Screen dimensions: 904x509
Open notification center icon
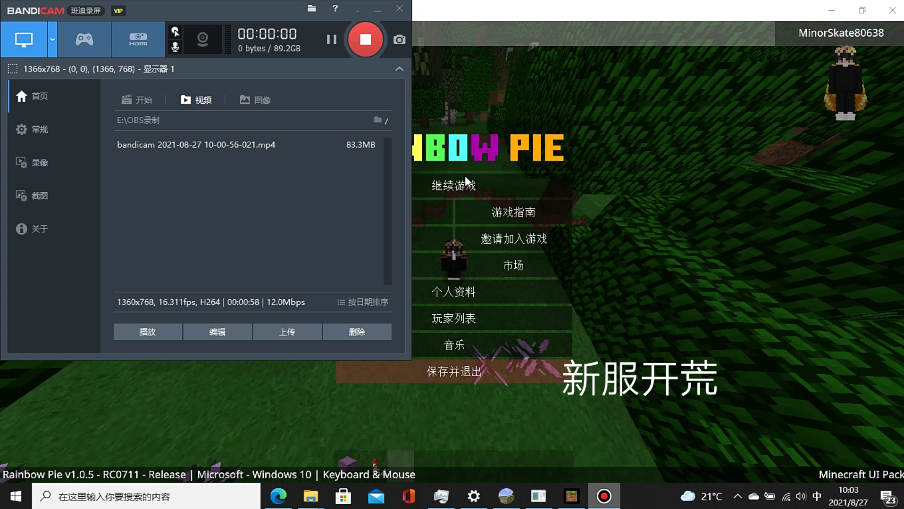(x=888, y=497)
